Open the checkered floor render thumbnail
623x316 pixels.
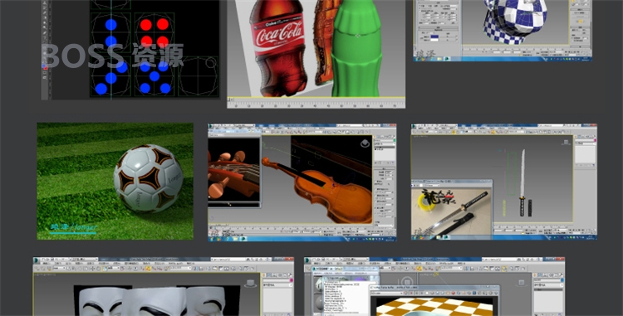pos(434,286)
